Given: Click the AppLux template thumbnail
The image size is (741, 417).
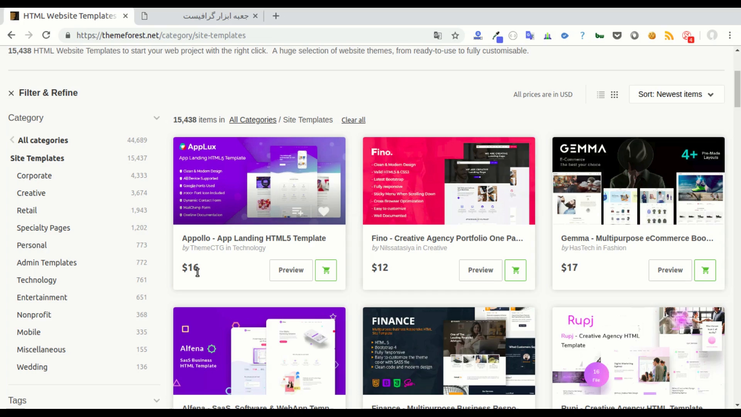Looking at the screenshot, I should coord(259,181).
